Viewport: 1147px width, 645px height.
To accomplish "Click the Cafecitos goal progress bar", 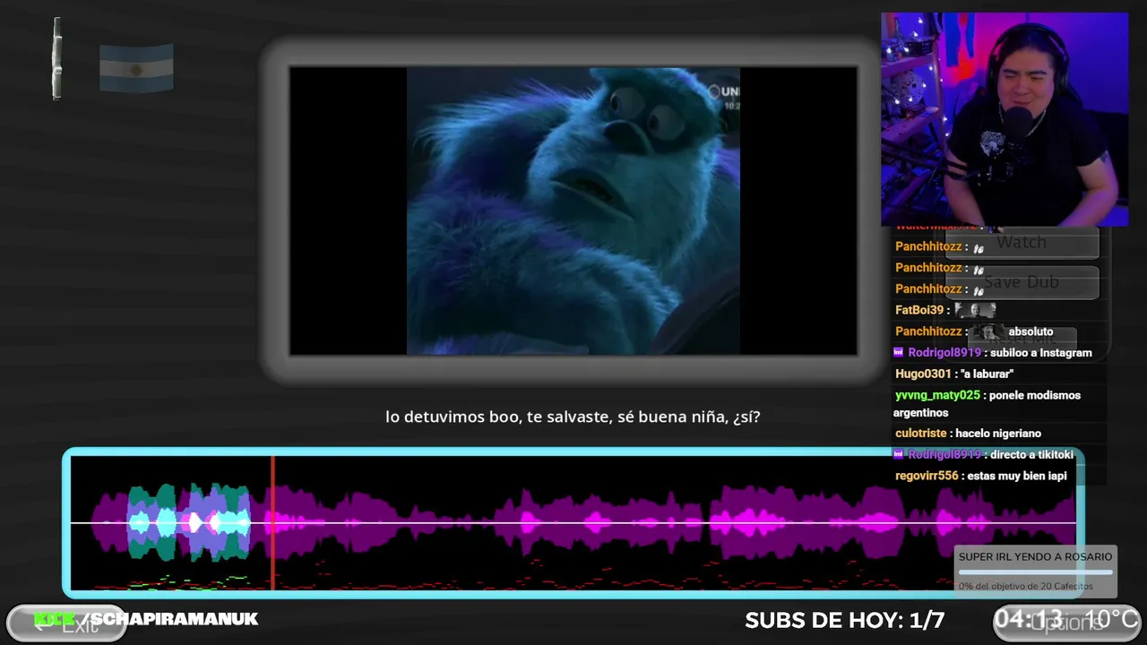I will coord(1035,572).
